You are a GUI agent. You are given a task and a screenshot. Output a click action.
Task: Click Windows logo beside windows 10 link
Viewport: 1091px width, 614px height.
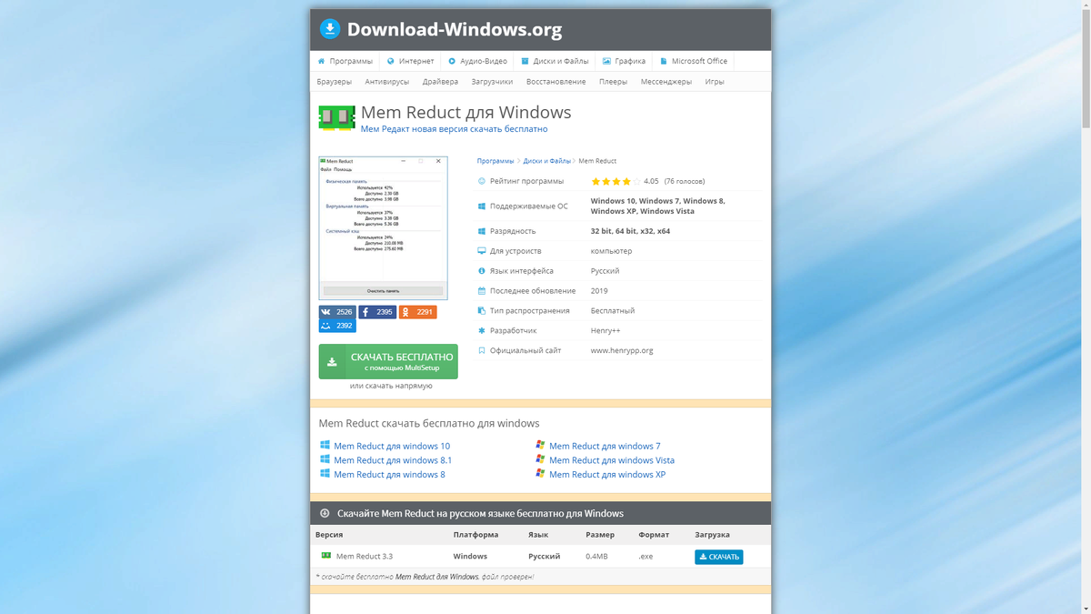tap(325, 445)
